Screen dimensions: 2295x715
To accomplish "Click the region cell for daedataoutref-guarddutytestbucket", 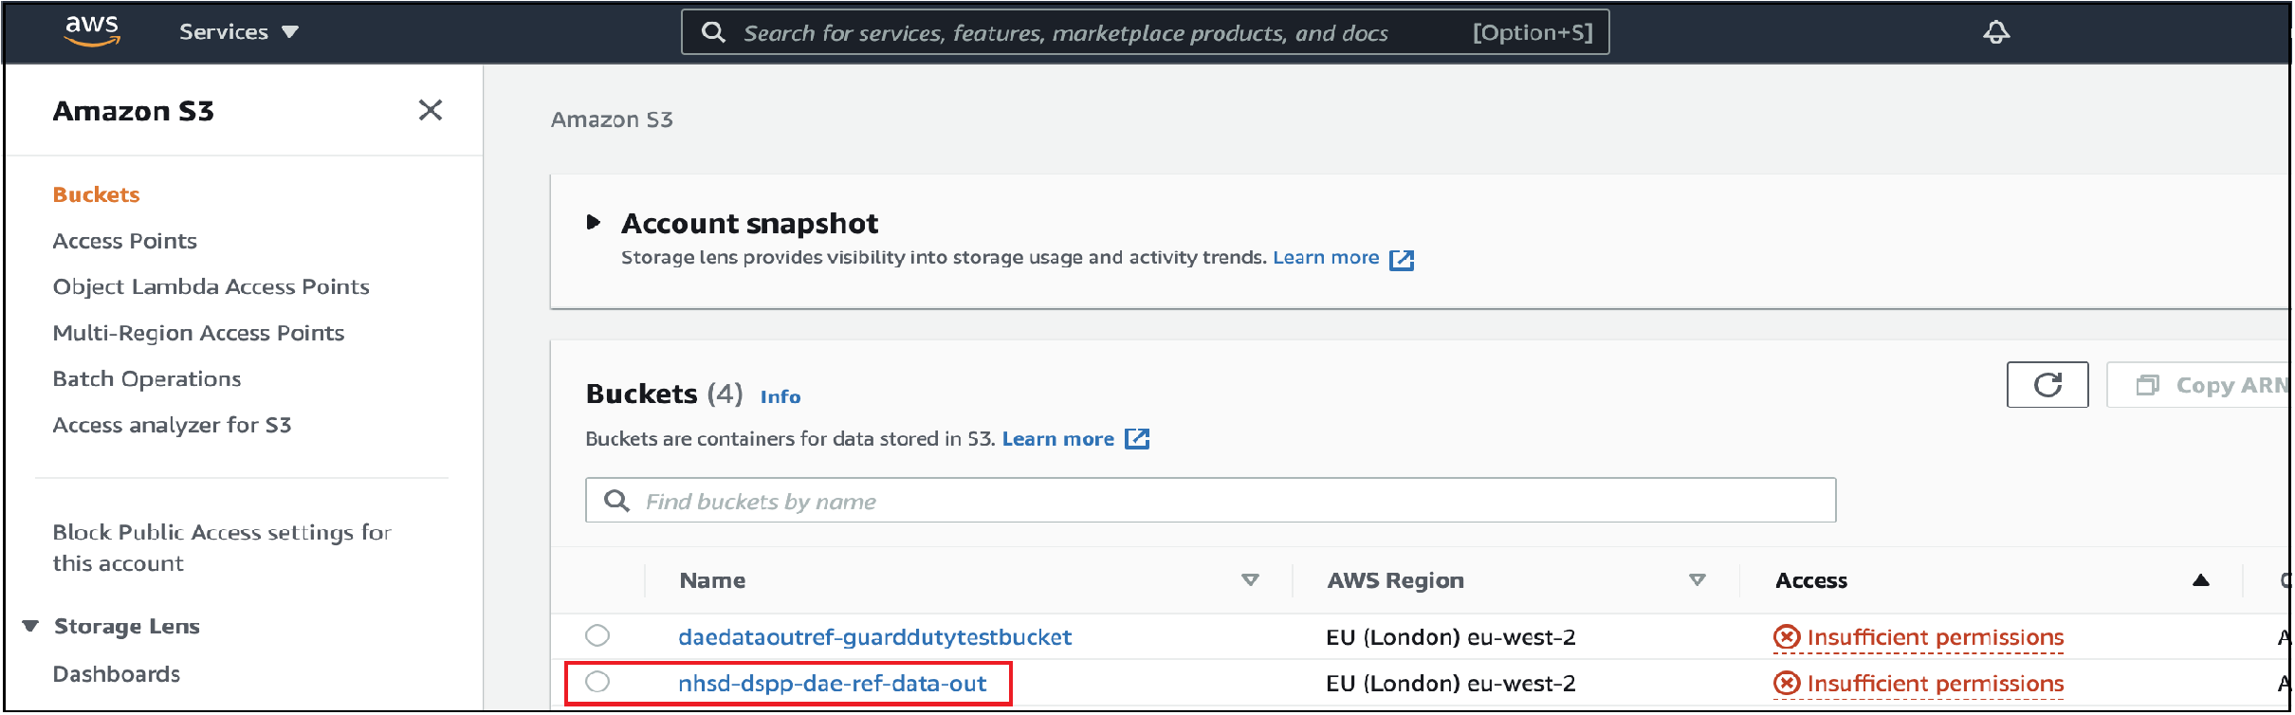I will click(x=1451, y=637).
